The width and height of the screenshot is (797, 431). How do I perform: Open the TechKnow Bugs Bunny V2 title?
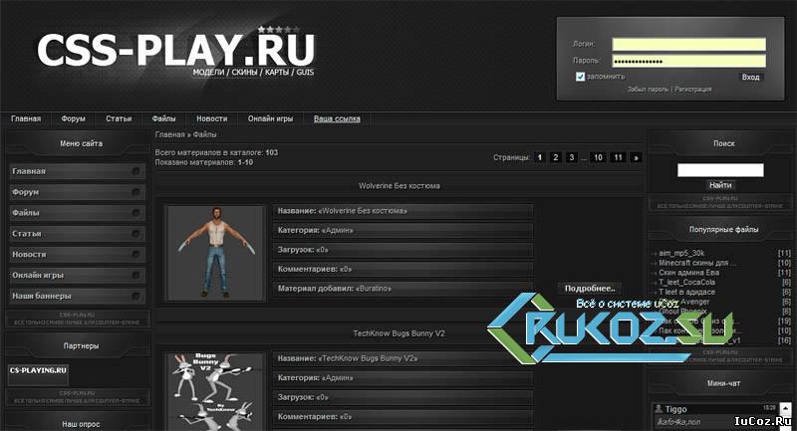pyautogui.click(x=399, y=333)
